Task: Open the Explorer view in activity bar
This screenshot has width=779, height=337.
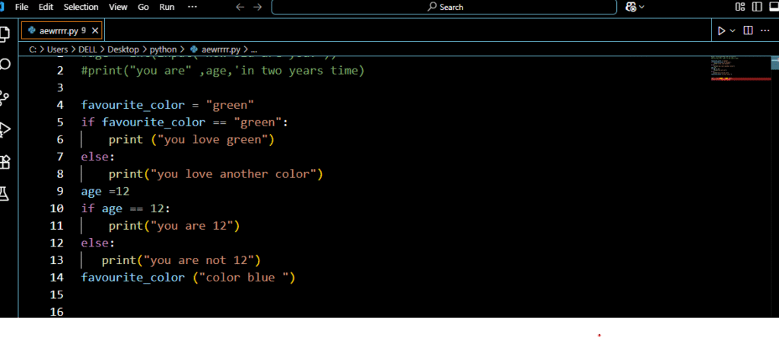Action: (x=5, y=33)
